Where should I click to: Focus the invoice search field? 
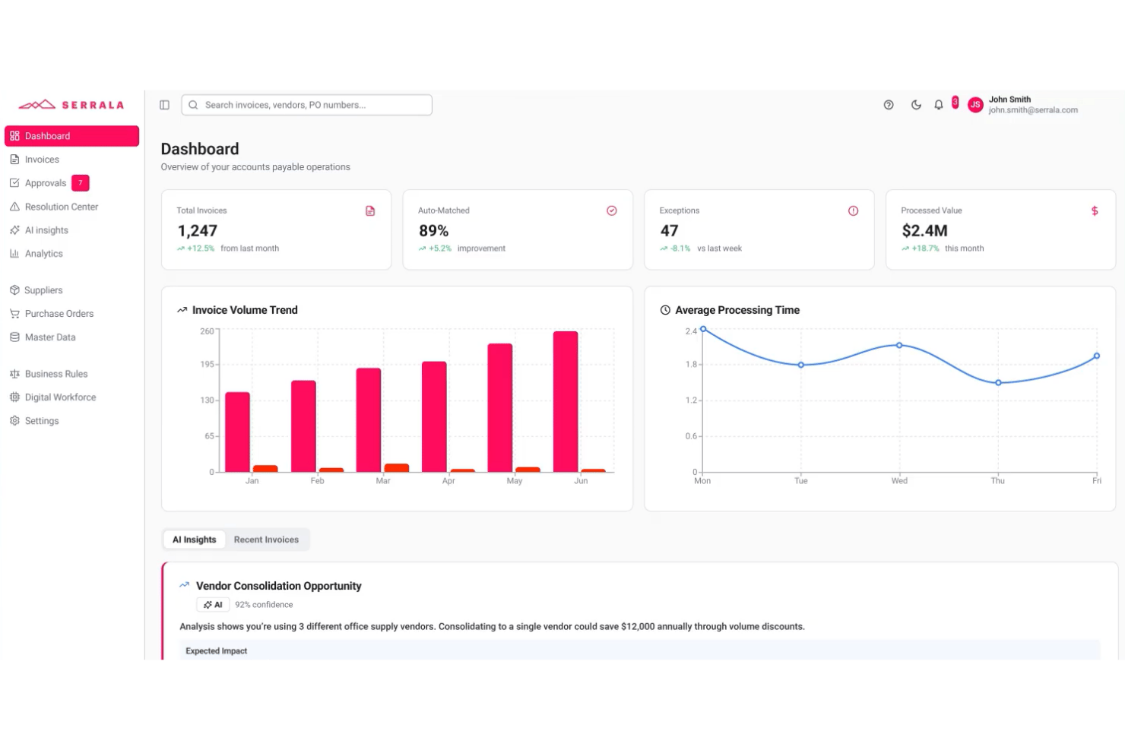[x=306, y=105]
